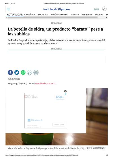Select the ALBISTEAK menu item
This screenshot has height=159, width=113.
pos(87,15)
